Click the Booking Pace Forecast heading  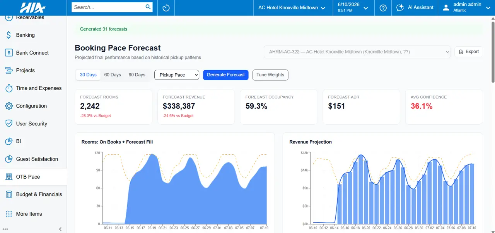pos(118,48)
